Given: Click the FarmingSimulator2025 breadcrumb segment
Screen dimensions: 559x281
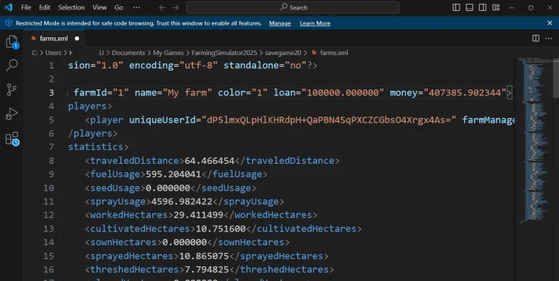Looking at the screenshot, I should pos(224,53).
